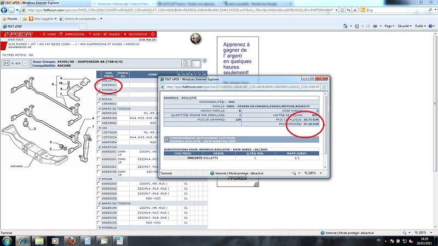Open the AIDE help menu item
Viewport: 438px width, 246px height.
pyautogui.click(x=94, y=34)
